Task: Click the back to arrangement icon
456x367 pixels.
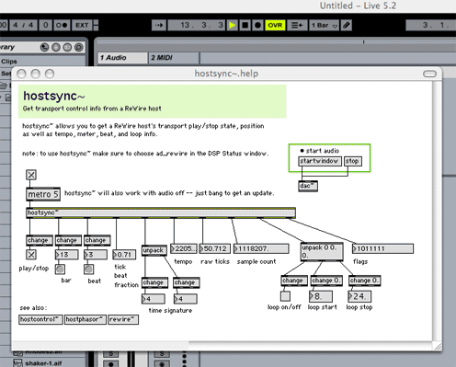Action: (297, 25)
